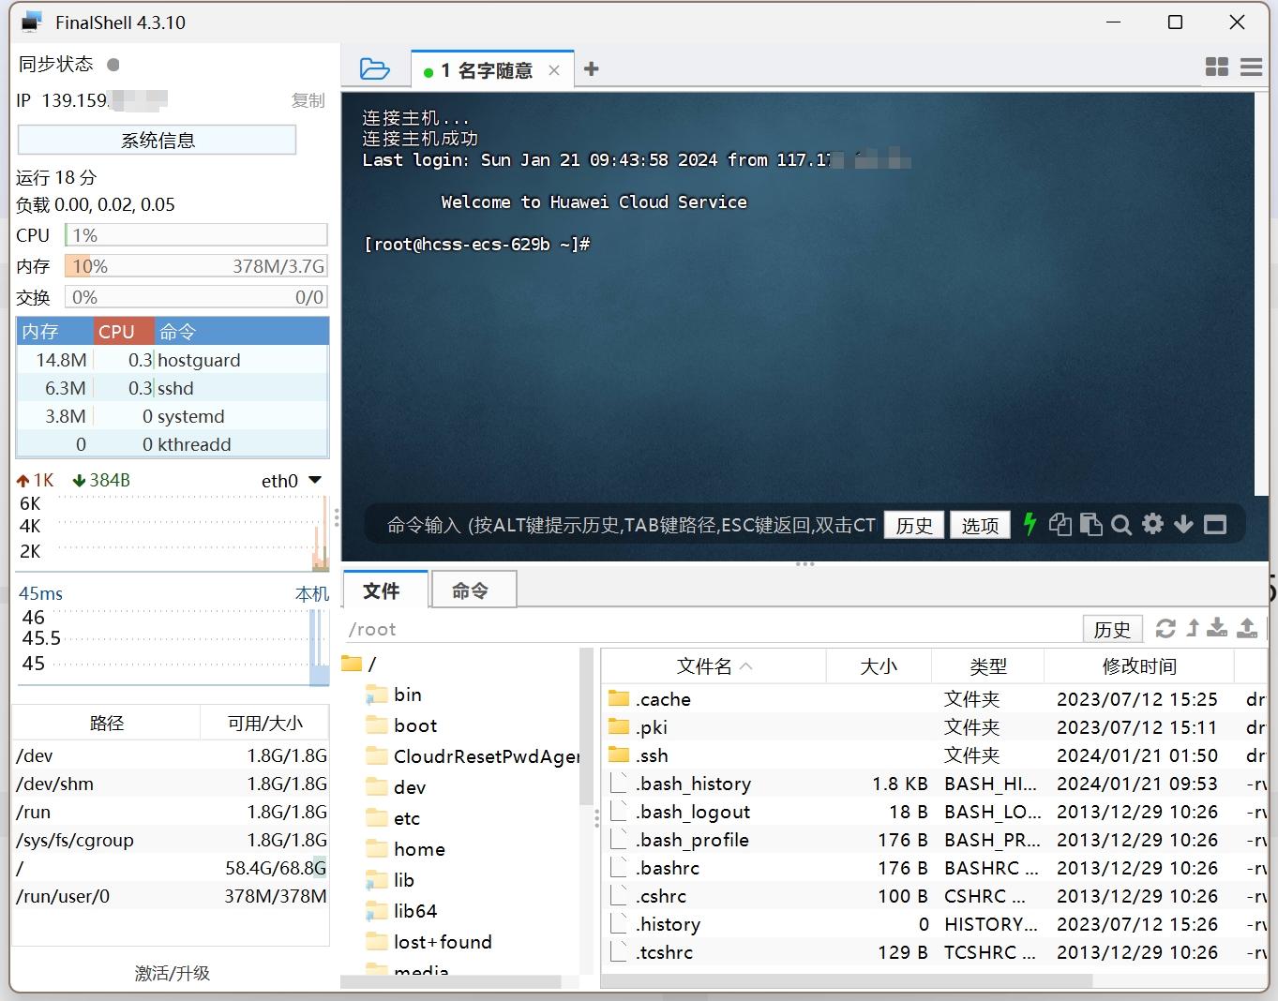Select the .tcshrc file
Image resolution: width=1278 pixels, height=1001 pixels.
934,952
